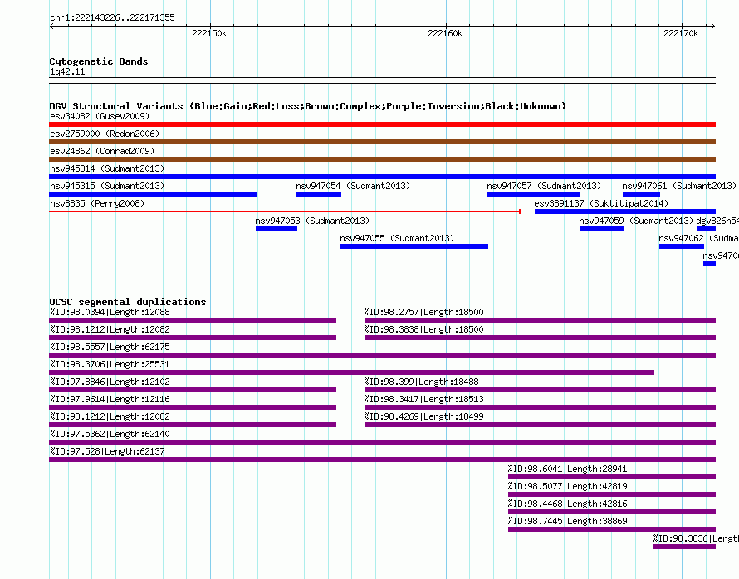739x579 pixels.
Task: Click the 222150k ruler tick label
Action: pyautogui.click(x=209, y=33)
